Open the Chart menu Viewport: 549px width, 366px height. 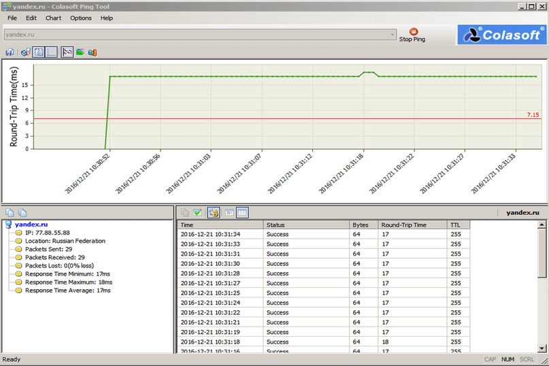click(53, 18)
